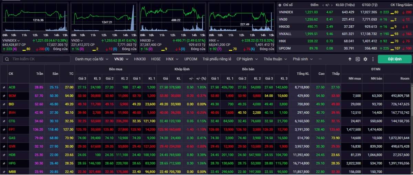Pin the ACB stock row
Viewport: 413px width, 175px height.
(4, 87)
